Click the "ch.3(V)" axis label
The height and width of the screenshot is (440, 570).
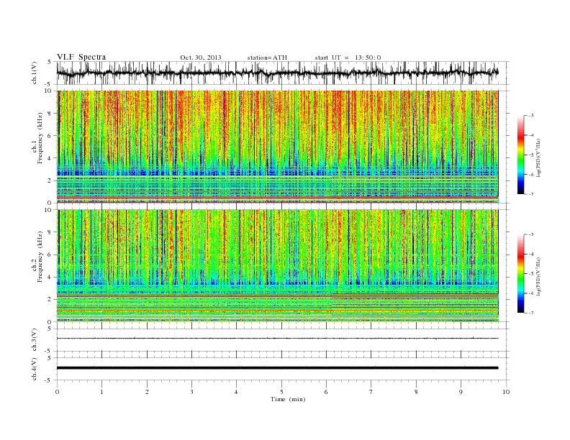[35, 340]
